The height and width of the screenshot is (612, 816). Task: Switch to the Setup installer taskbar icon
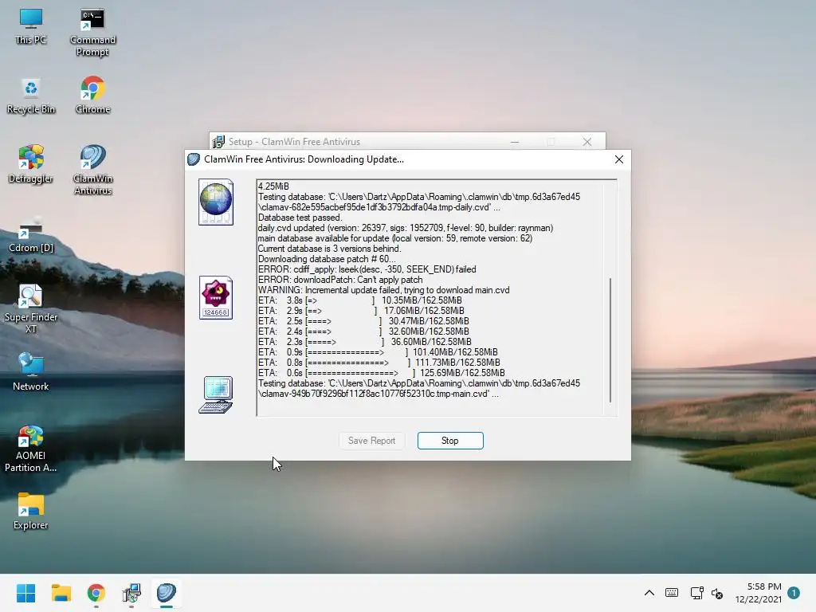point(131,593)
